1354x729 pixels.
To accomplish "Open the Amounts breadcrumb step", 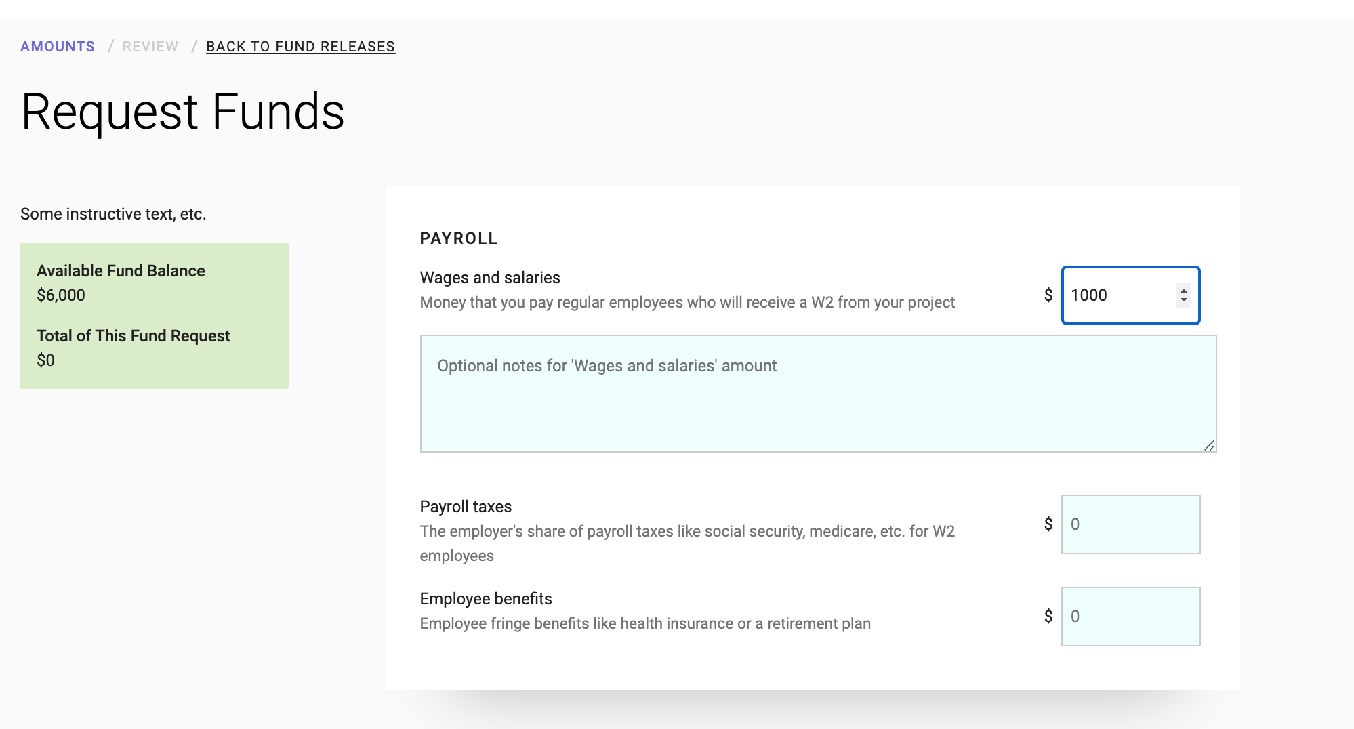I will coord(58,47).
